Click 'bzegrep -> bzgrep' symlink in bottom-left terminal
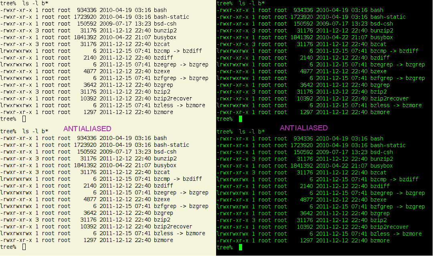Viewport: 433px width, 256px height. point(181,193)
